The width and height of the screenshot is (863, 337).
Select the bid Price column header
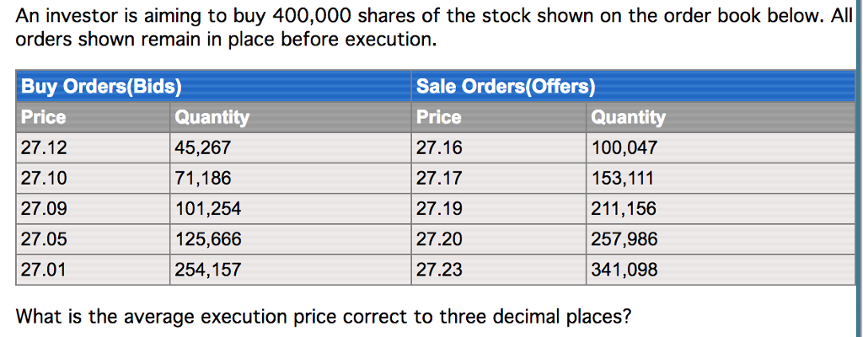click(93, 117)
